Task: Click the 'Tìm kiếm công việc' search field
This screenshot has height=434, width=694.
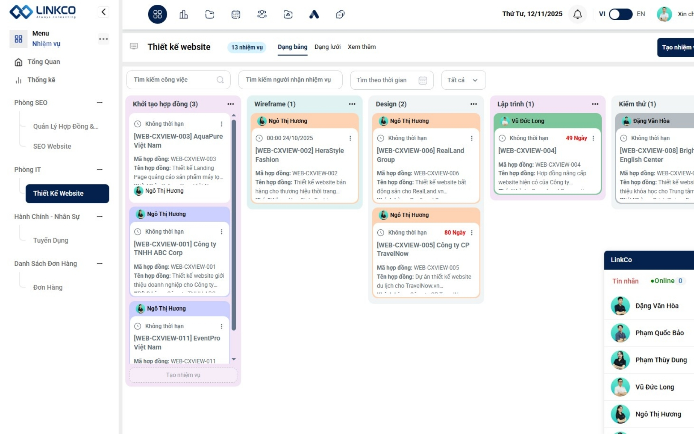Action: click(173, 80)
